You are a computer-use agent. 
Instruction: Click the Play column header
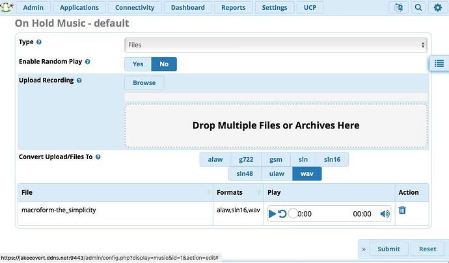329,192
